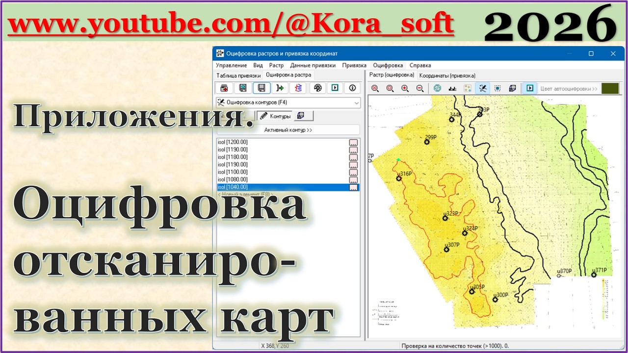Click the sparkle points grid icon
Viewport: 628px width, 353px height.
pyautogui.click(x=468, y=88)
